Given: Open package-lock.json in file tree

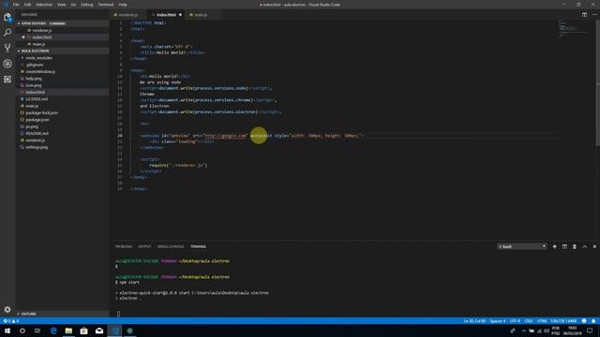Looking at the screenshot, I should (x=41, y=112).
